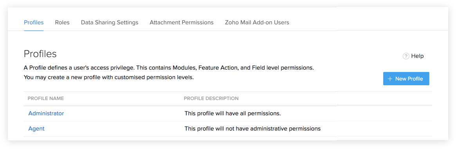Click the 'A Profile defines a user's access' sentence
The width and height of the screenshot is (456, 149).
[x=169, y=68]
